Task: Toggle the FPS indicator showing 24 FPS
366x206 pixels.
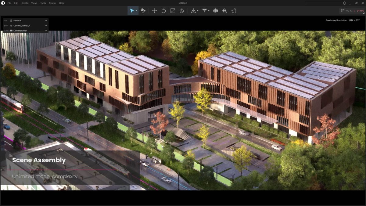Action: [360, 10]
